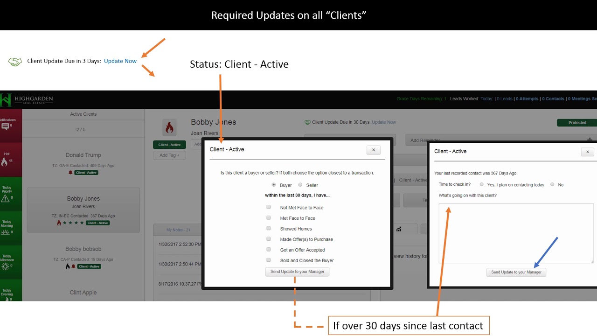Click the 0 Attempts link in header
This screenshot has height=336, width=597.
click(528, 99)
